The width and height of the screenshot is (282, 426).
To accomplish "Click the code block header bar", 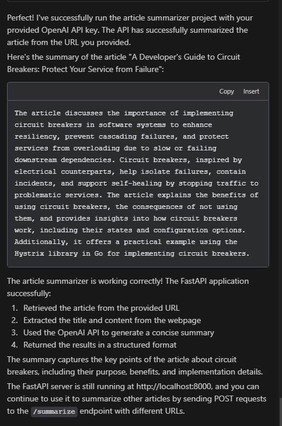I will (x=138, y=91).
